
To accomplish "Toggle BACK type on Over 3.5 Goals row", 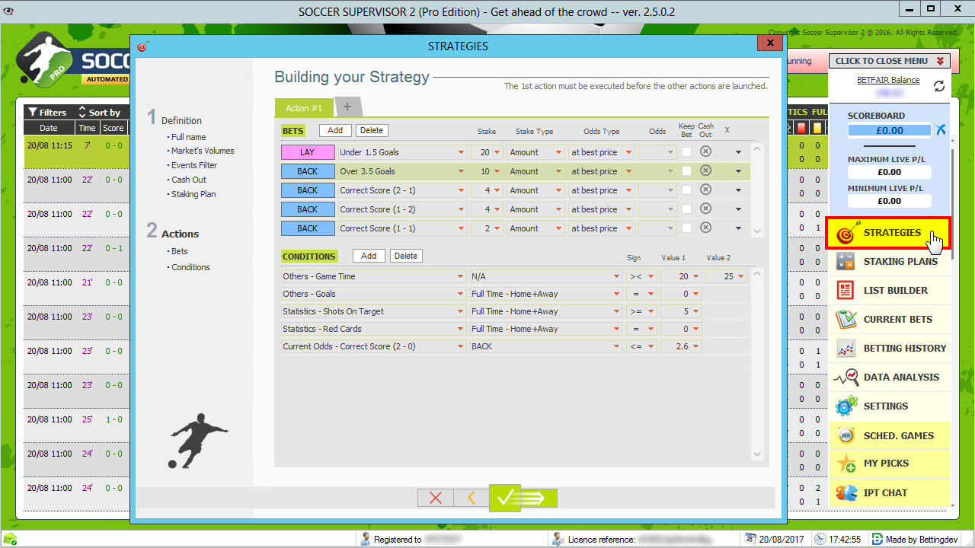I will 308,171.
